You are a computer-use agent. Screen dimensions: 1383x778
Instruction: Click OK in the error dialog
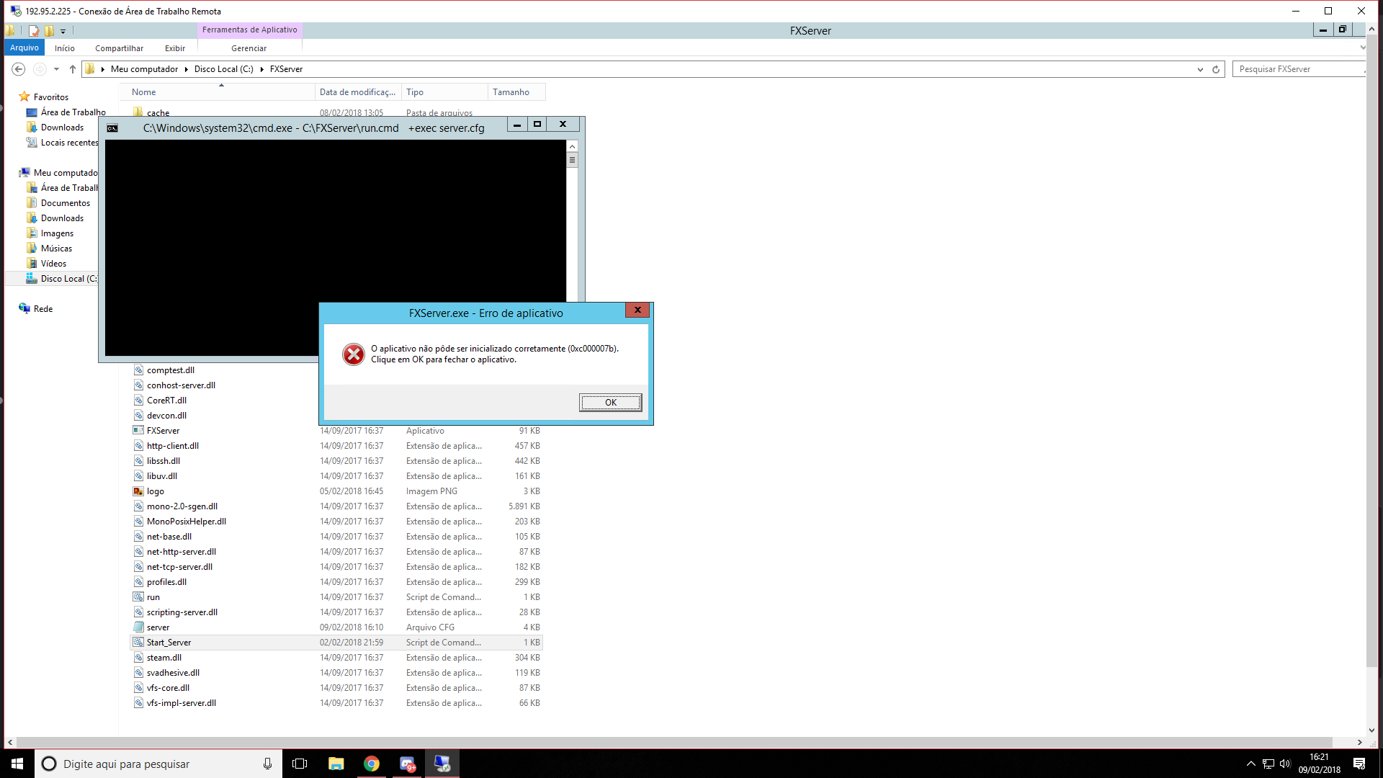[611, 403]
